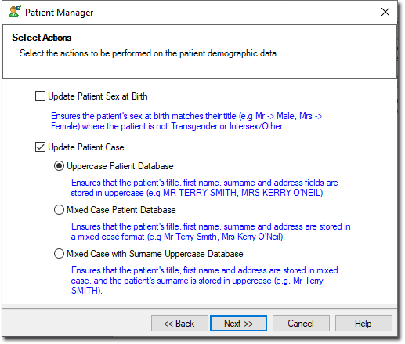Viewport: 405px width, 344px height.
Task: Click the 'Update Patient Case' label text
Action: 86,147
